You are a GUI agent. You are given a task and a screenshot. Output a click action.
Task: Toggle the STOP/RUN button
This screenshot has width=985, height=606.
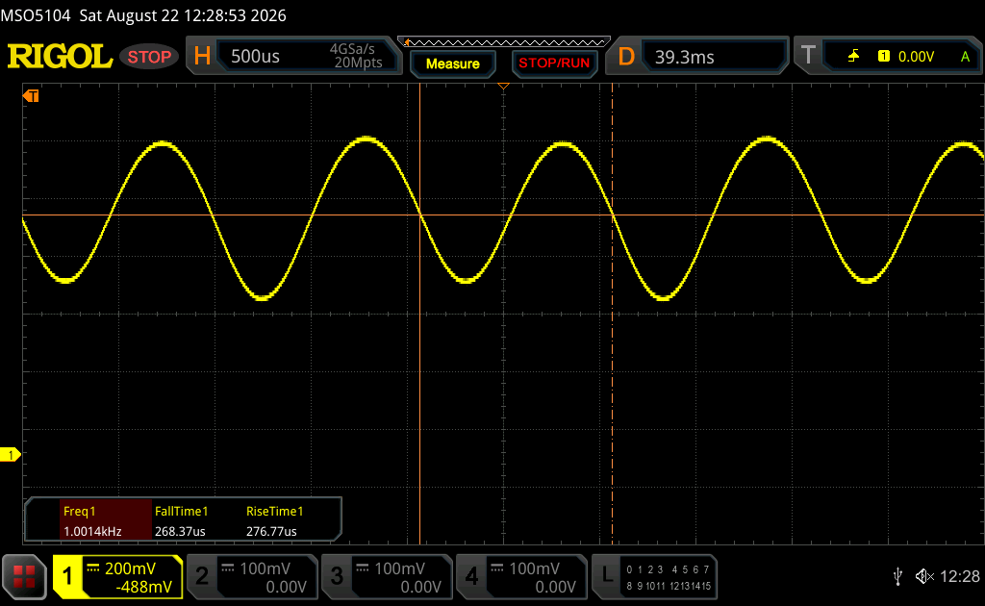(x=554, y=63)
